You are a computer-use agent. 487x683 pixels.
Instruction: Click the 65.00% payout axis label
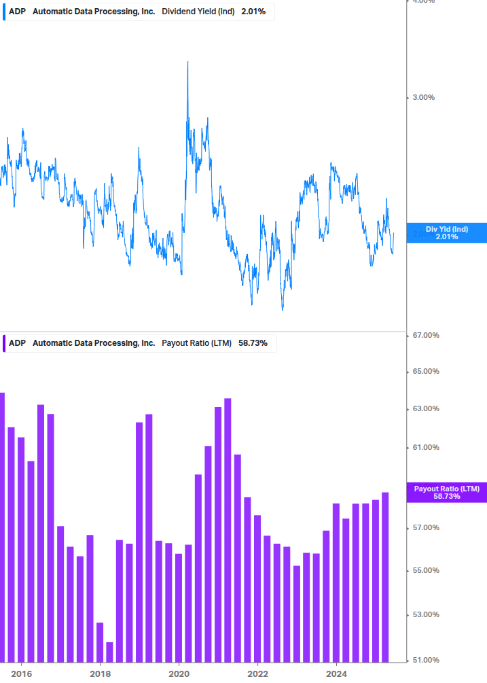click(426, 372)
